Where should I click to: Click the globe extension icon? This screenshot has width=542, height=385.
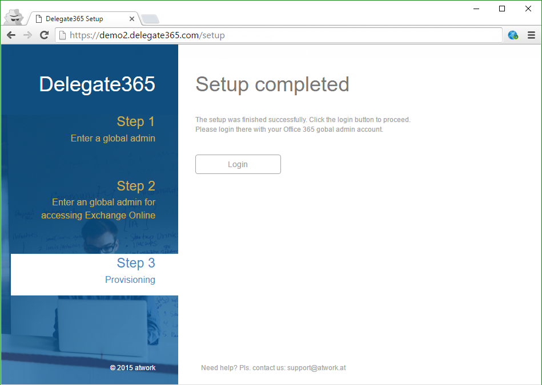[x=513, y=35]
